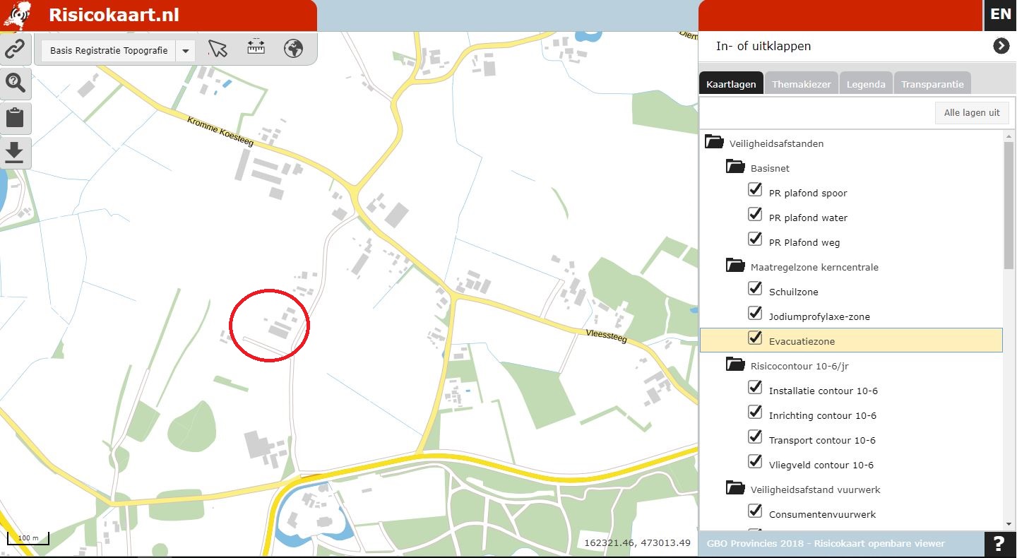1017x558 pixels.
Task: Toggle the Schuilzone checkbox
Action: 755,289
